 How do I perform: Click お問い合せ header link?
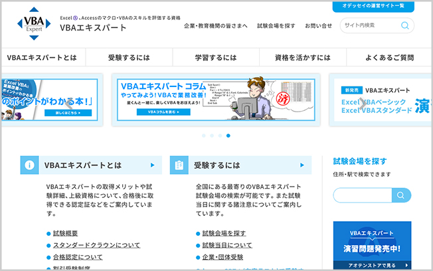pyautogui.click(x=318, y=26)
